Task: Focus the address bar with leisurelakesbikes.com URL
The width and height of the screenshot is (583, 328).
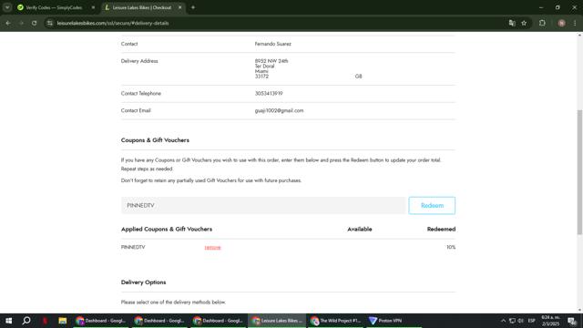Action: [x=113, y=23]
